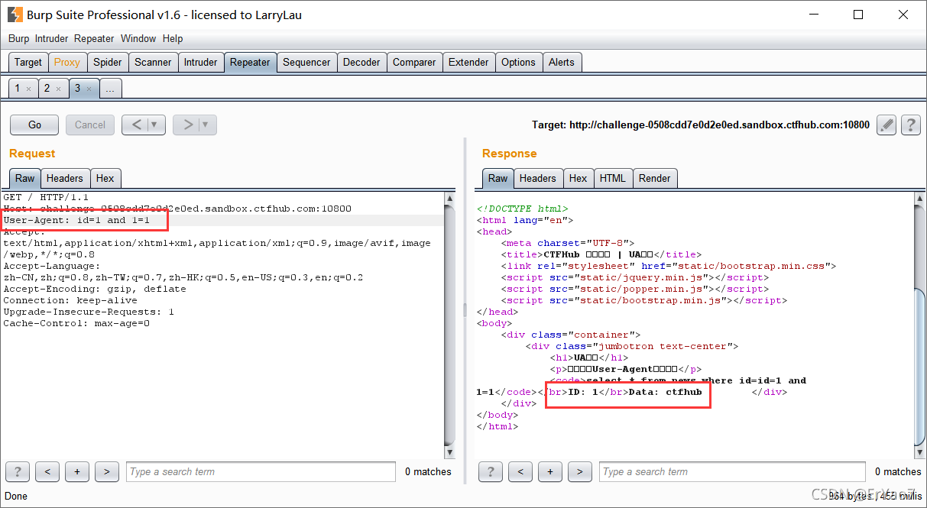Image resolution: width=927 pixels, height=508 pixels.
Task: Click the Cache-Control: max-age=0 line
Action: pos(76,323)
